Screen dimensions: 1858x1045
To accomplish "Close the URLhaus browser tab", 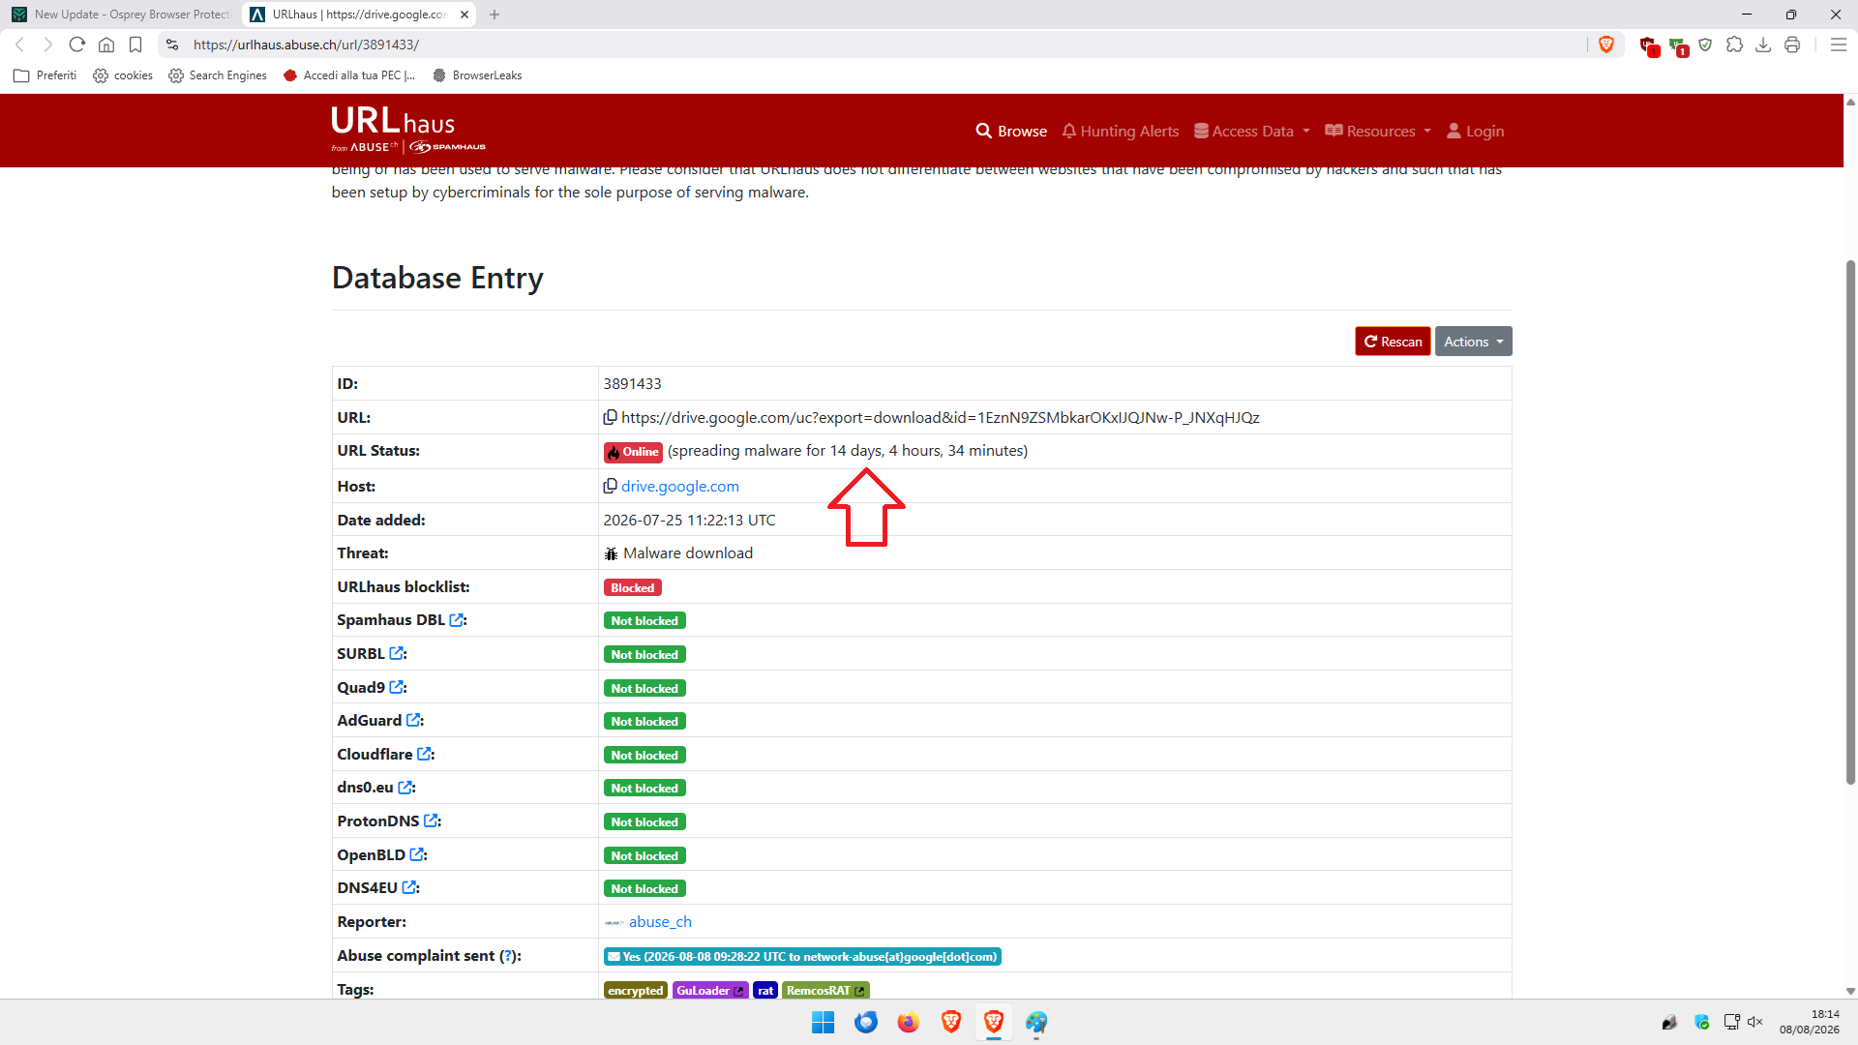I will point(464,15).
